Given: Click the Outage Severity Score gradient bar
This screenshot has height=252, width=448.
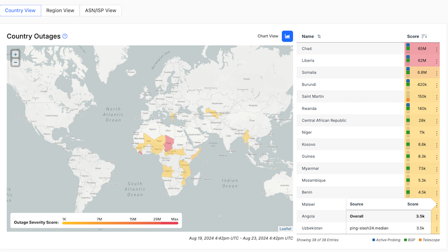Looking at the screenshot, I should click(x=120, y=224).
